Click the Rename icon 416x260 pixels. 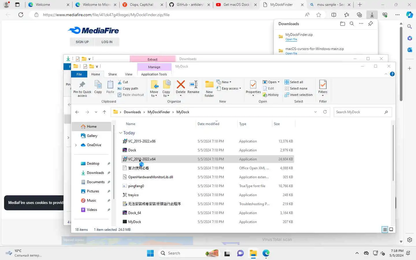click(193, 87)
